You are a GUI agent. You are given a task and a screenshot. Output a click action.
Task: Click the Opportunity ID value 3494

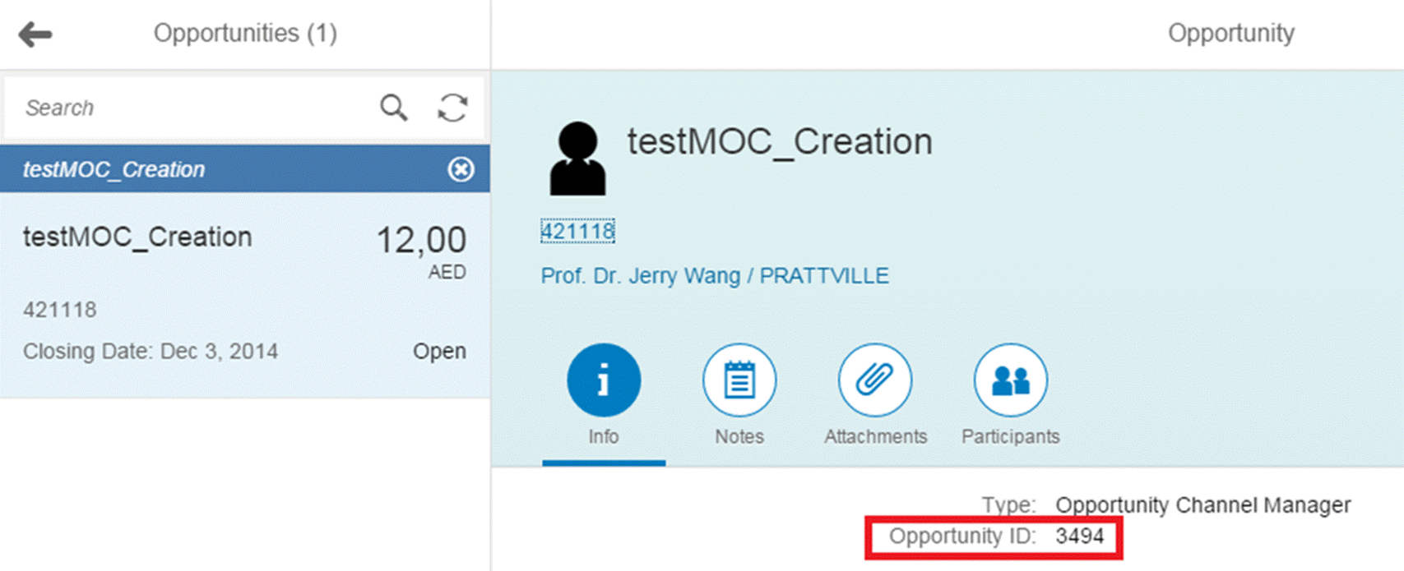(x=1079, y=536)
